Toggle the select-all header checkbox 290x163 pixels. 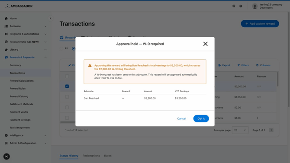(67, 77)
